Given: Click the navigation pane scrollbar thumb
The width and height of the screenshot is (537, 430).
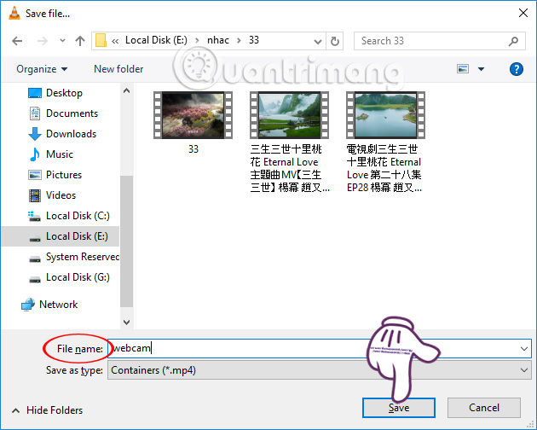Looking at the screenshot, I should coord(126,241).
